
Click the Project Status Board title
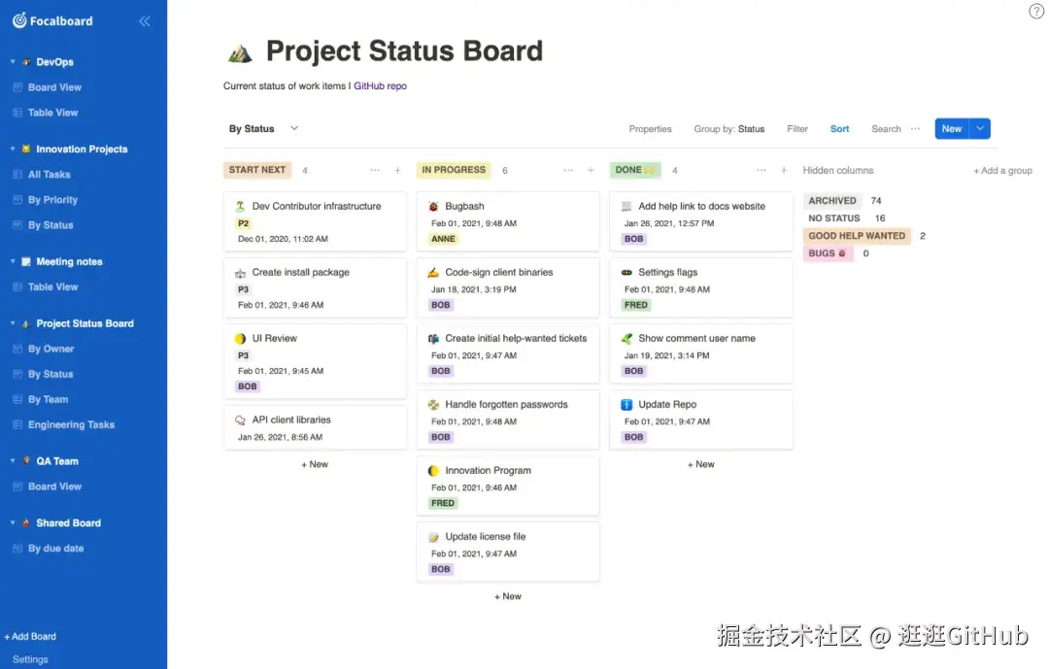click(x=405, y=50)
